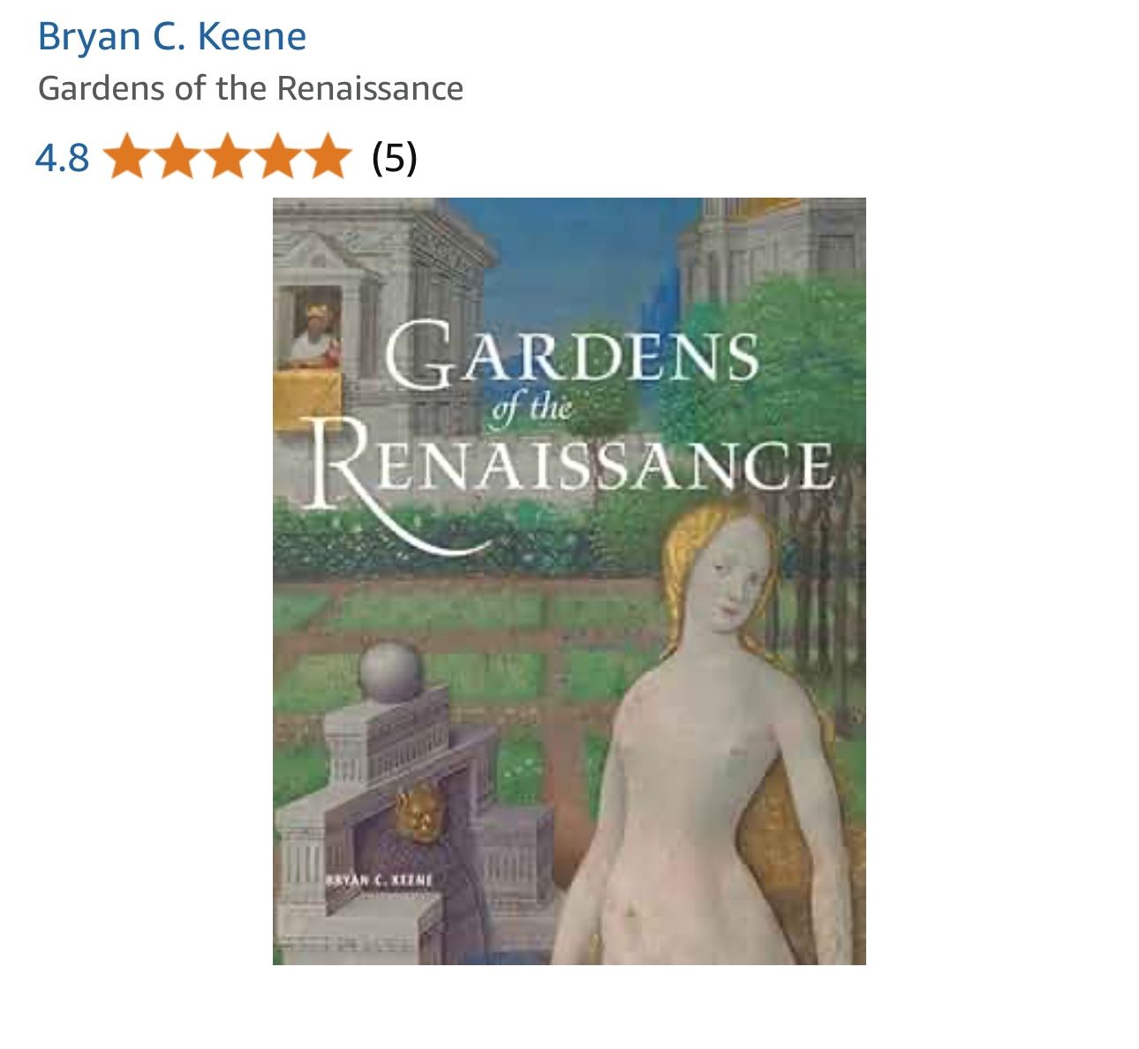Click the second orange rating star

tap(178, 157)
